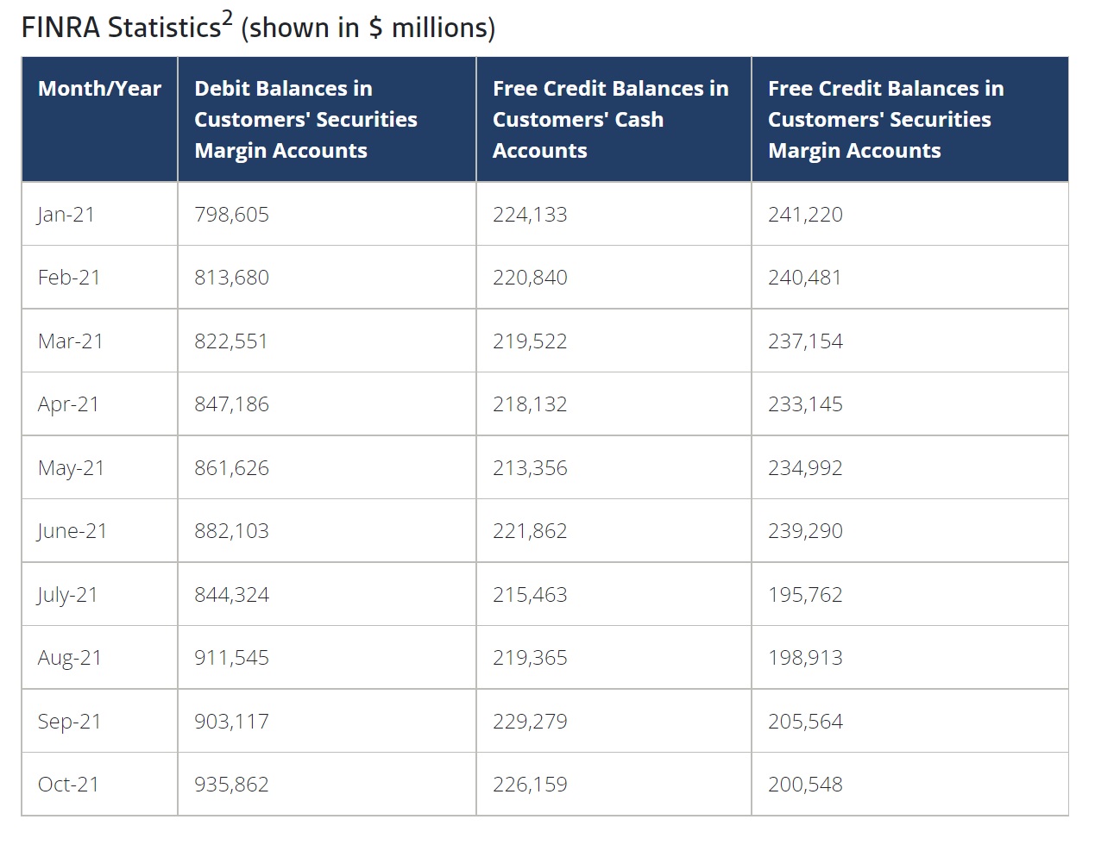Click the Month/Year column header
Image resolution: width=1120 pixels, height=857 pixels.
pyautogui.click(x=99, y=89)
